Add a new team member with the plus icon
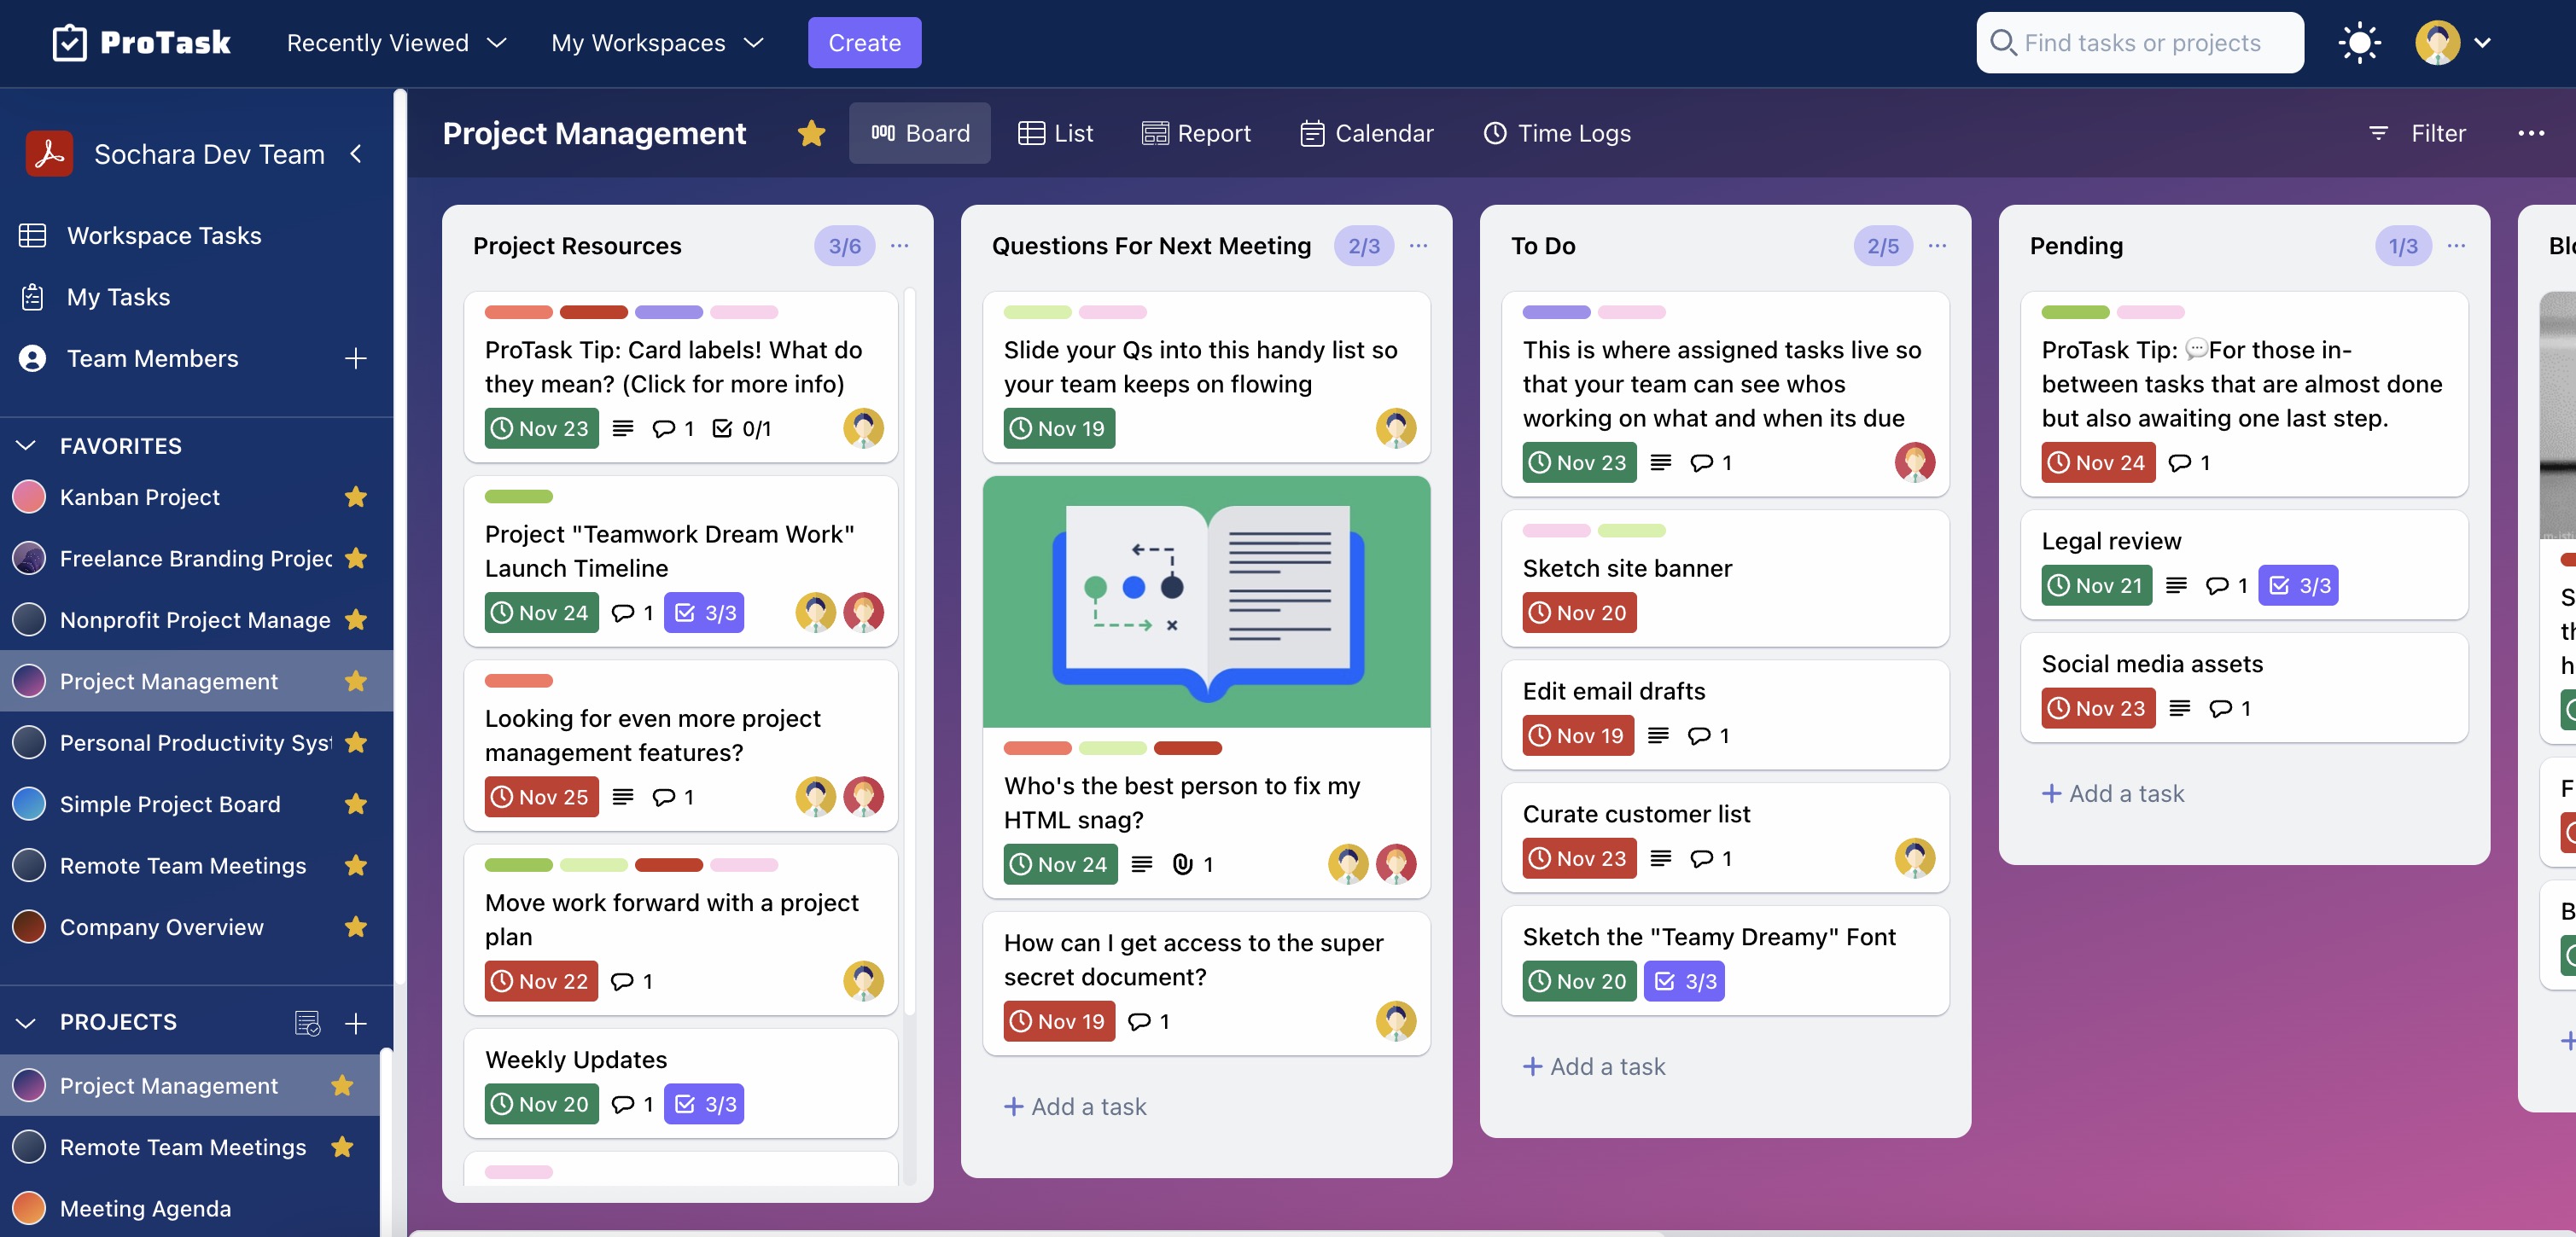The image size is (2576, 1237). click(x=357, y=358)
